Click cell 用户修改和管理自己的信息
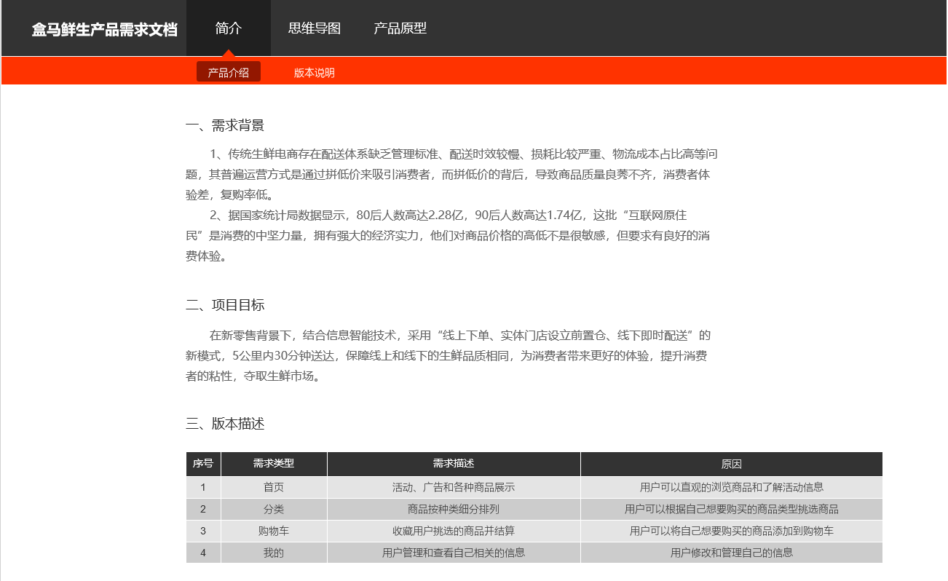The width and height of the screenshot is (948, 581). 732,553
